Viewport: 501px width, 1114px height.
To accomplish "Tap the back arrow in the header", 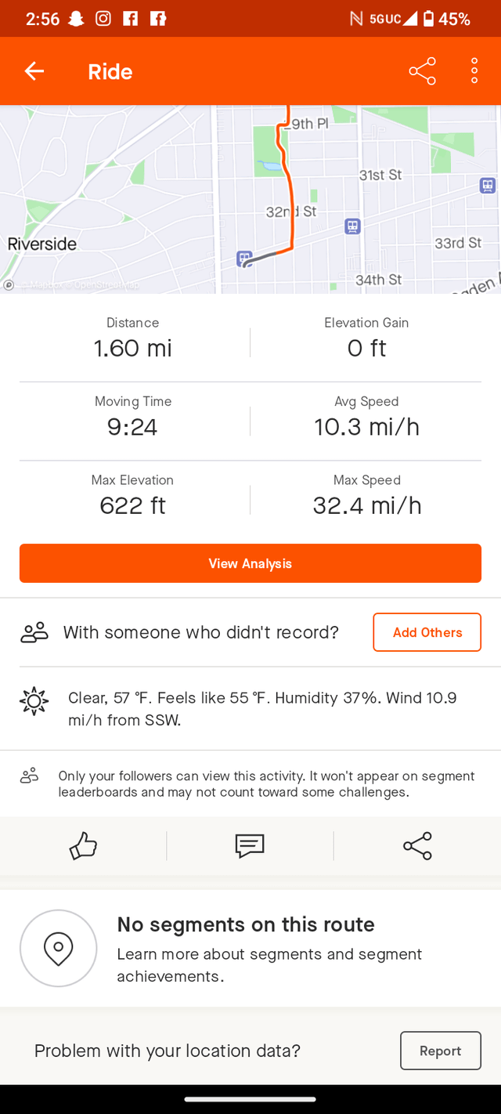I will click(34, 71).
